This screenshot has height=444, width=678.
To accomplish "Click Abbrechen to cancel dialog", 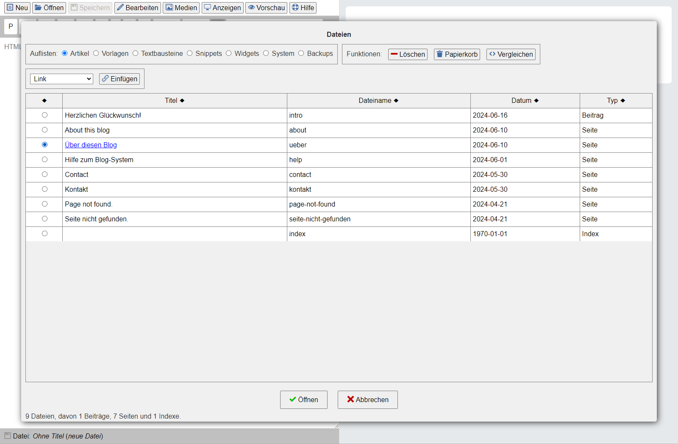I will click(x=367, y=400).
